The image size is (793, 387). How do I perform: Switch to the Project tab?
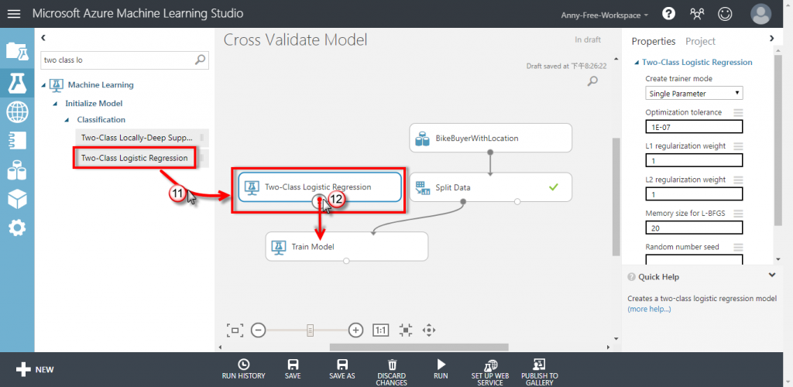(700, 42)
